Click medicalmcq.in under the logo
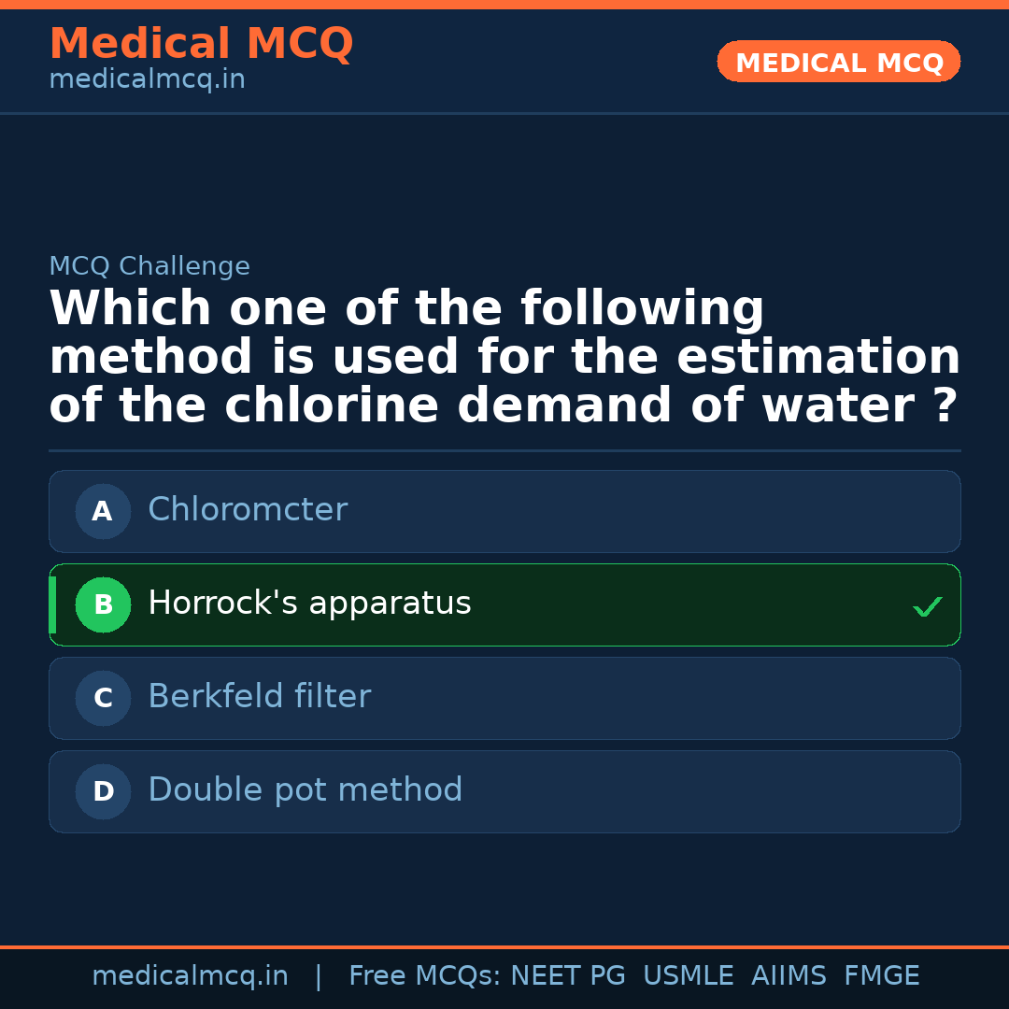This screenshot has width=1009, height=1009. pyautogui.click(x=147, y=79)
